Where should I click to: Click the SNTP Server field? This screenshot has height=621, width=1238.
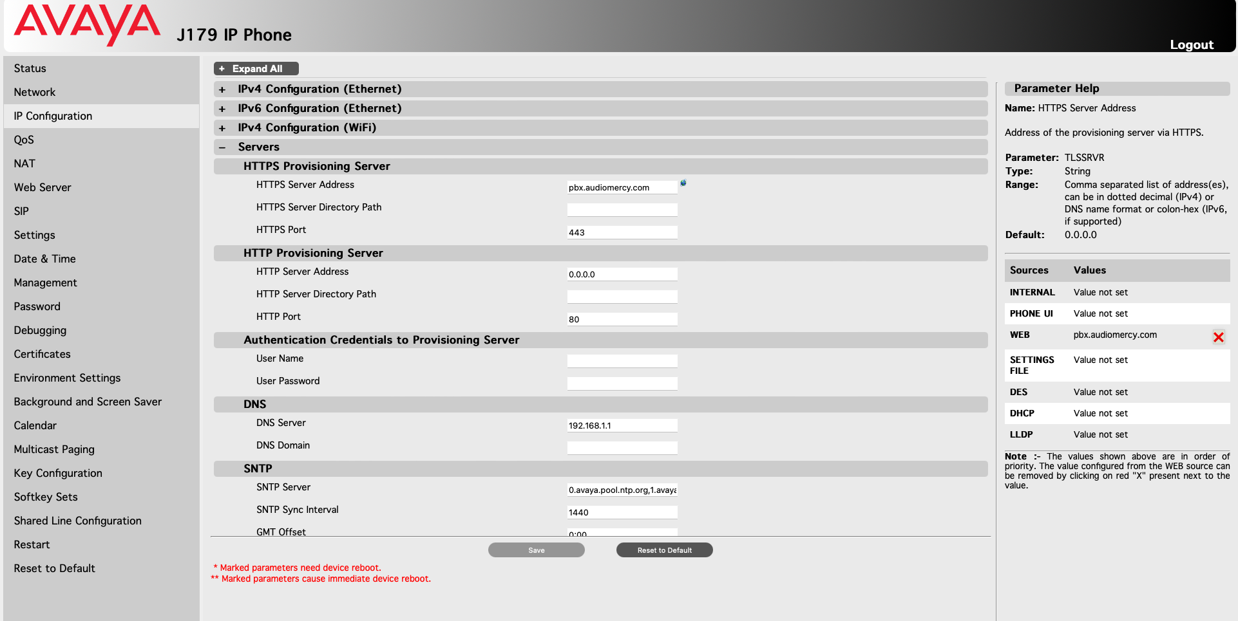[x=622, y=490]
